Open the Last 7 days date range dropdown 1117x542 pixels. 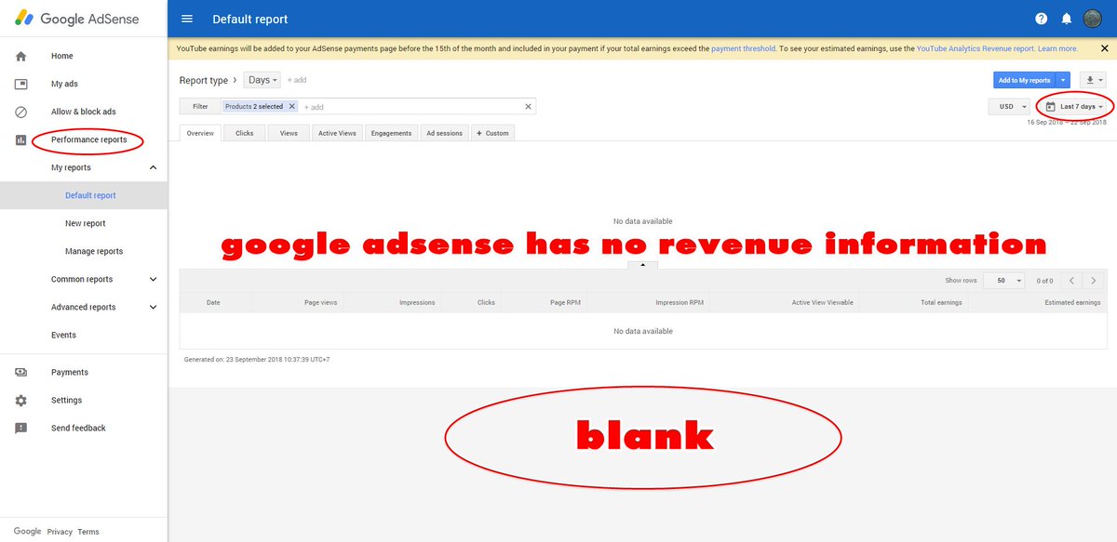point(1073,107)
